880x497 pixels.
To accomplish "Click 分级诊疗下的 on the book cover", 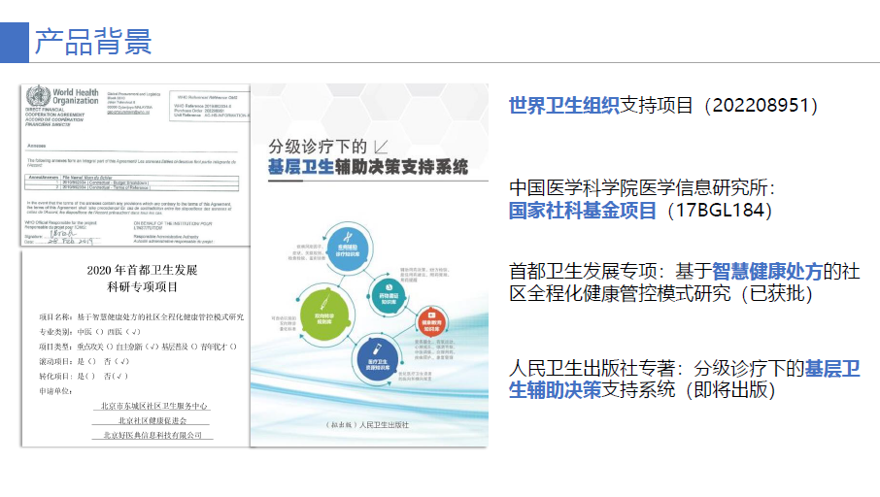I will coord(318,147).
